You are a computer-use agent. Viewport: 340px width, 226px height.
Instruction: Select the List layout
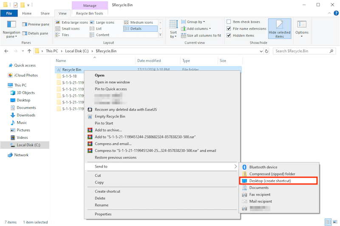[x=96, y=28]
